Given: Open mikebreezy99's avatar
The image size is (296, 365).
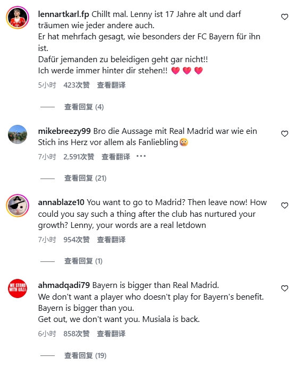Looking at the screenshot, I should coord(18,134).
